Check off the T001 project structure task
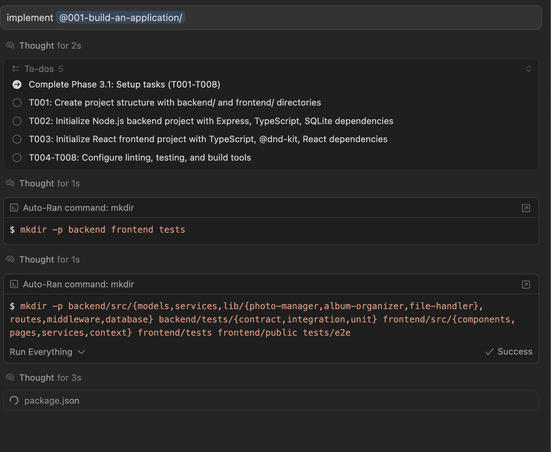Viewport: 551px width, 452px height. [17, 103]
